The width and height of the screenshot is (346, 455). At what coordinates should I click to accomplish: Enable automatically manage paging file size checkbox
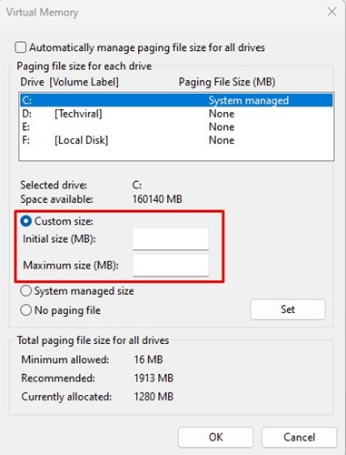click(x=21, y=47)
